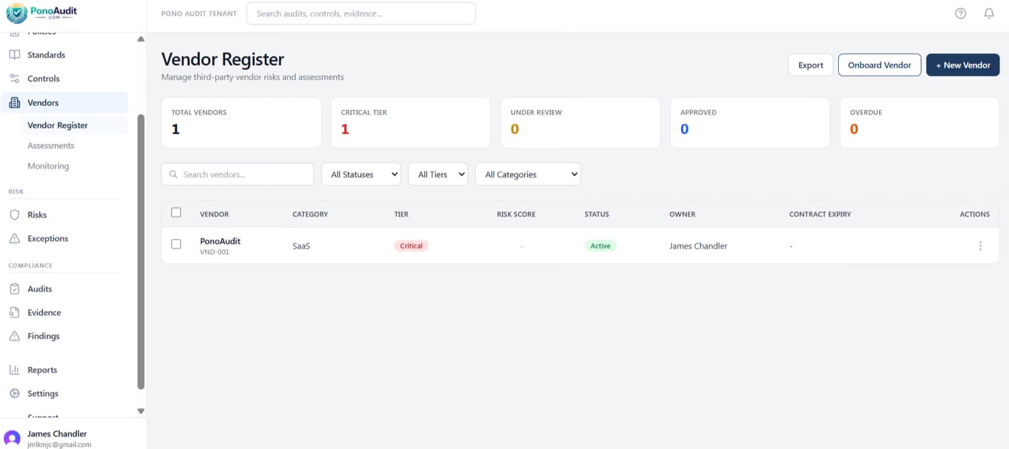
Task: Click sidebar scroll down arrow
Action: (141, 411)
